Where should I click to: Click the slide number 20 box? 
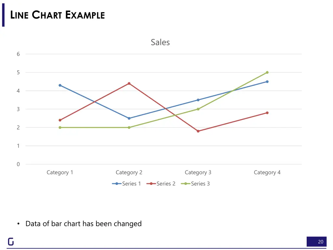(x=316, y=242)
